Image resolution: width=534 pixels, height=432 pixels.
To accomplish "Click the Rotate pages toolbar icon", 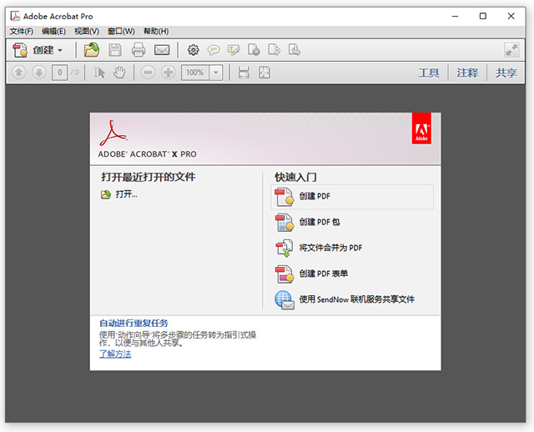I will click(274, 50).
